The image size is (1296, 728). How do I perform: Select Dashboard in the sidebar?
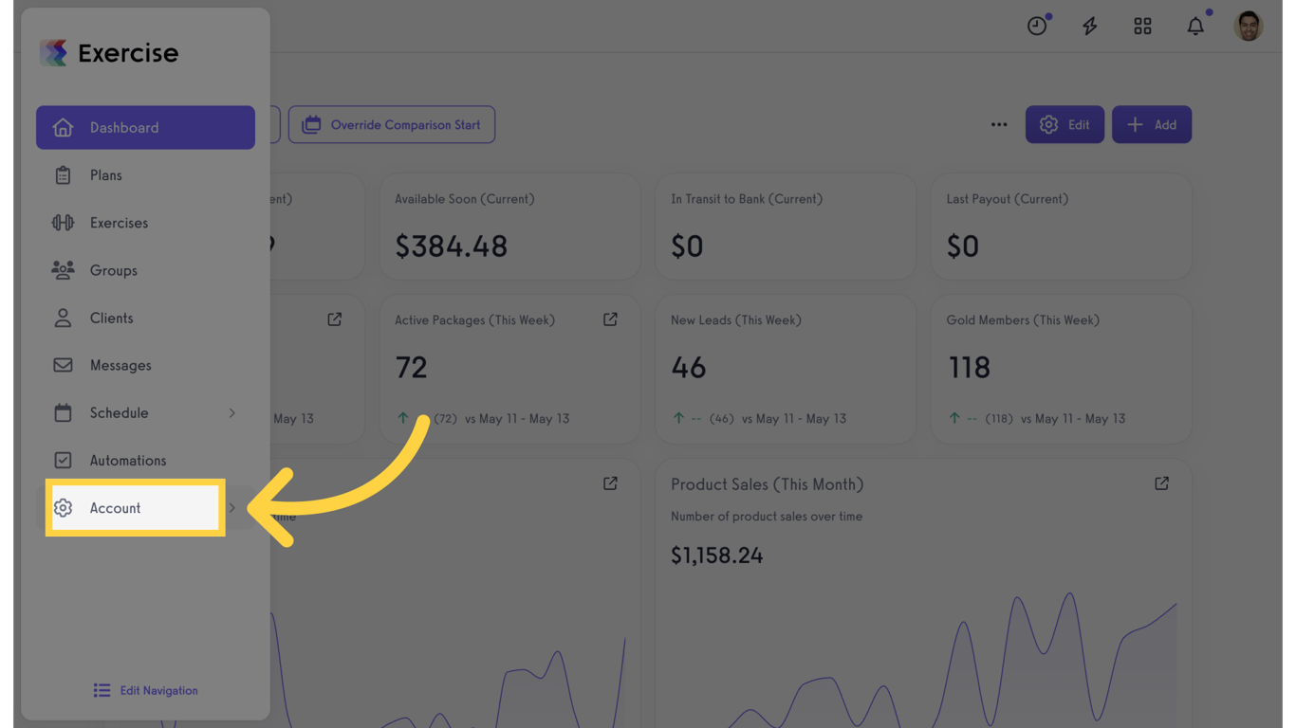coord(145,127)
